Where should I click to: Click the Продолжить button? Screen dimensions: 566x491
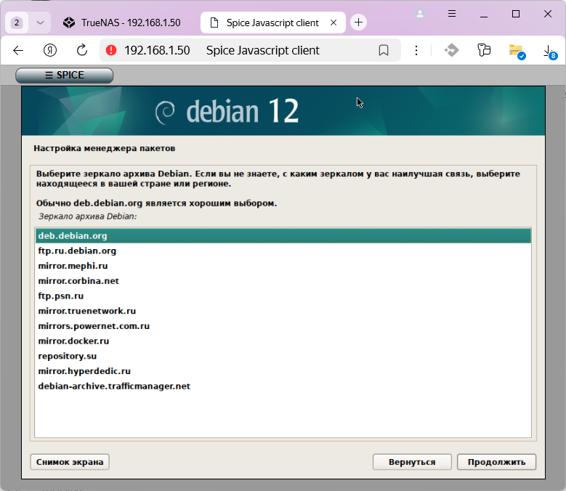point(496,462)
